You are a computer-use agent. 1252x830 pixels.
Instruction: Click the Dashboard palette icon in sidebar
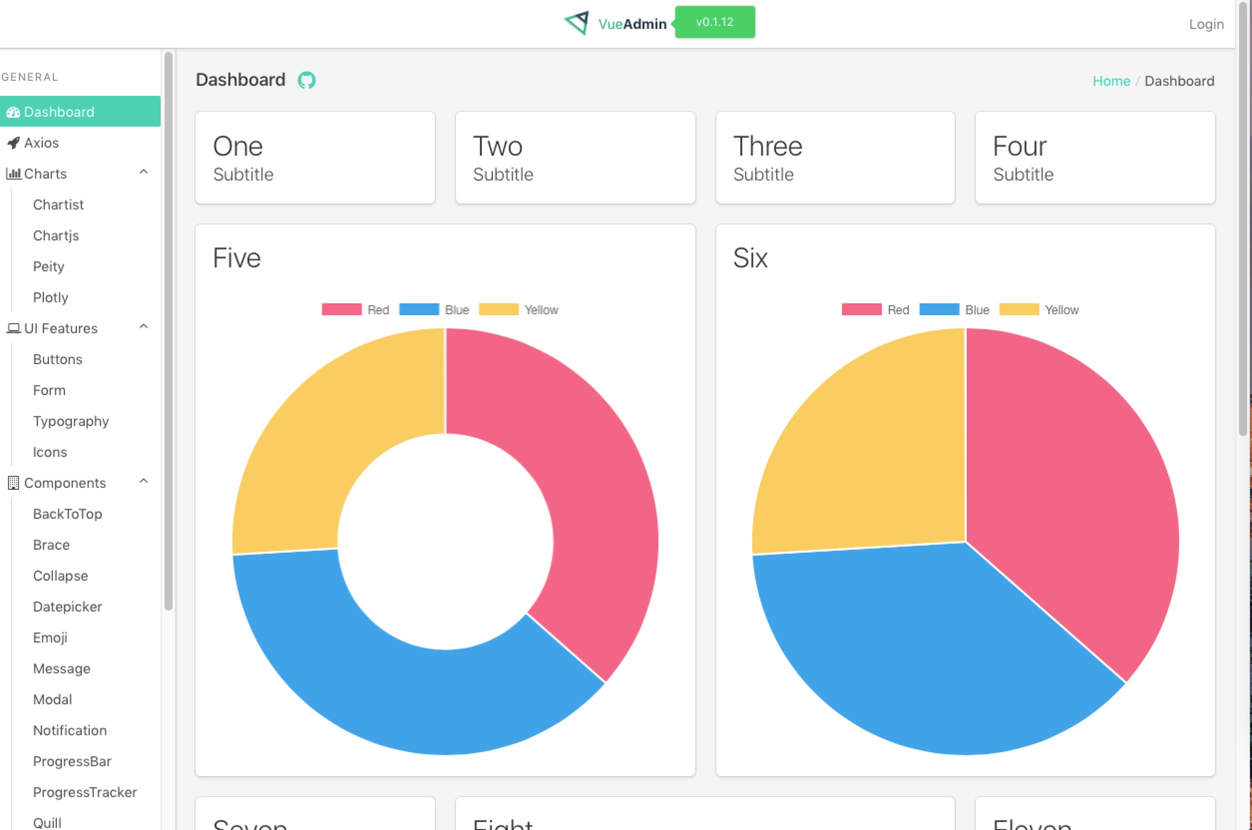point(13,112)
